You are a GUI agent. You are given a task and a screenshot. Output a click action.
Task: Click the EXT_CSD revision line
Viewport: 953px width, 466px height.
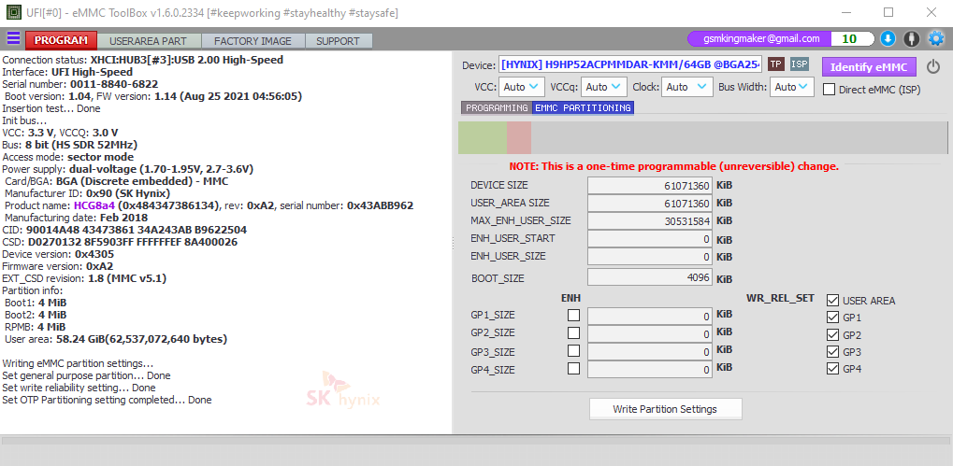click(84, 278)
